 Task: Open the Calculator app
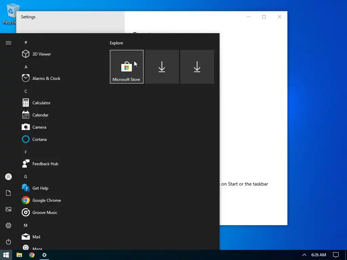[x=60, y=103]
